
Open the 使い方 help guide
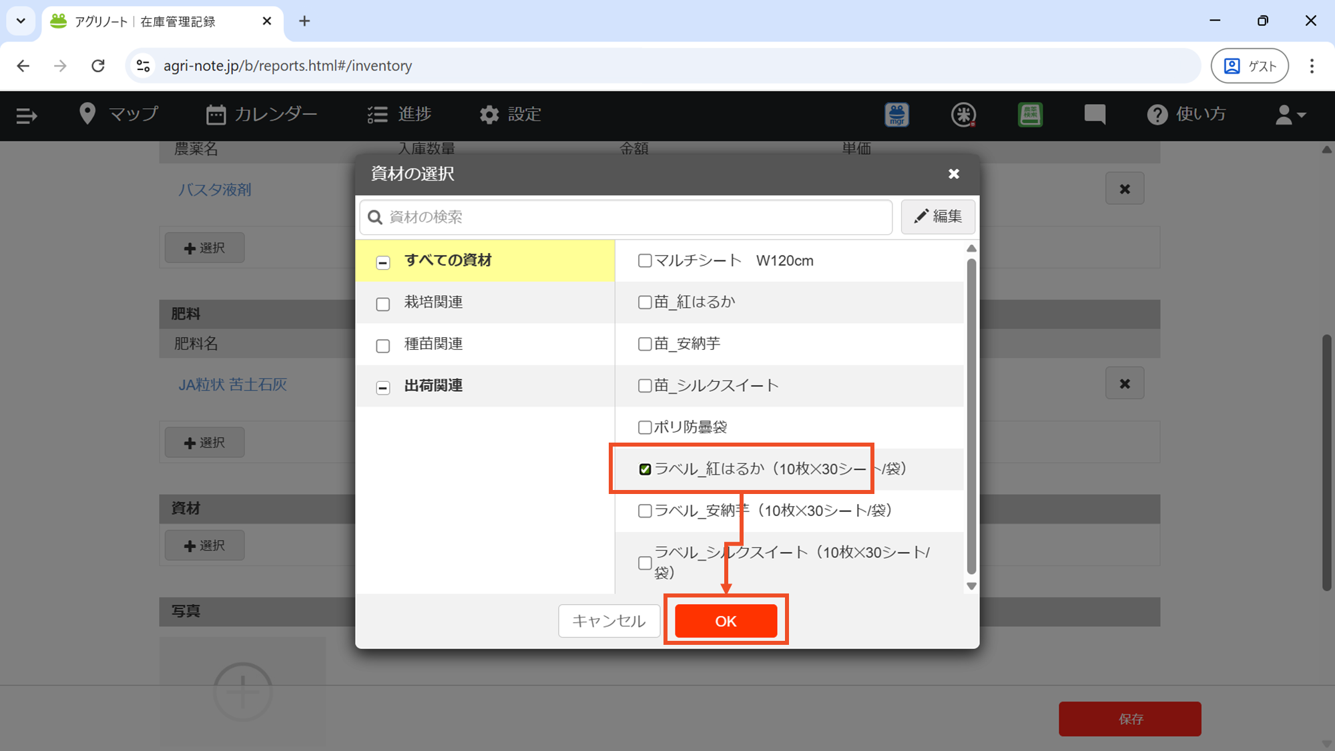1186,114
